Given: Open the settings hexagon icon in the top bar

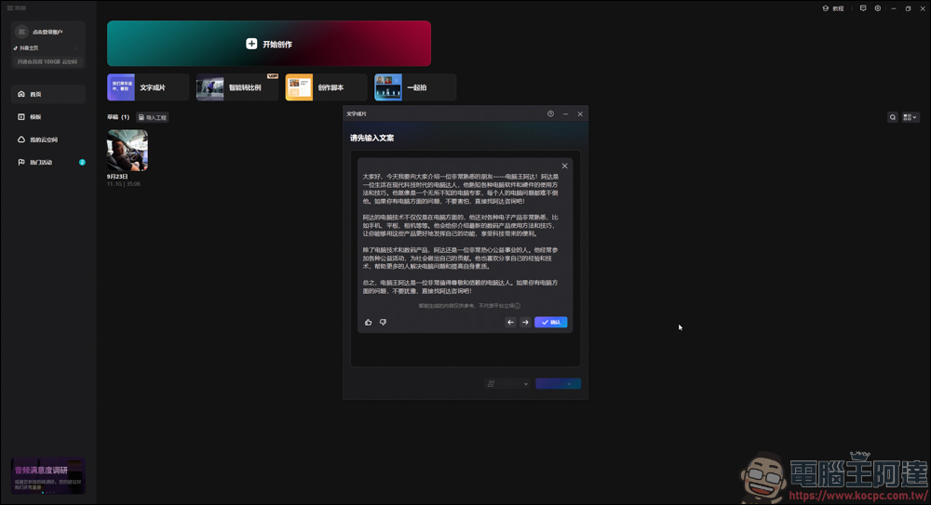Looking at the screenshot, I should (877, 8).
